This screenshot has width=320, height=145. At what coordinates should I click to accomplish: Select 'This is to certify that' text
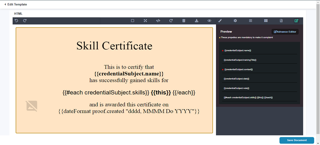(129, 67)
